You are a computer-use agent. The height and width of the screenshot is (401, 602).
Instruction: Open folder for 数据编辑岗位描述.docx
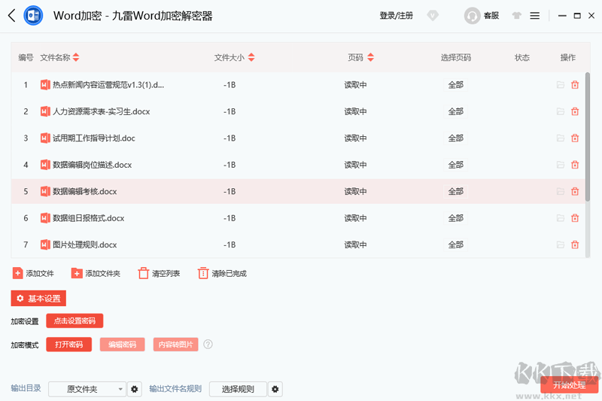click(x=561, y=165)
